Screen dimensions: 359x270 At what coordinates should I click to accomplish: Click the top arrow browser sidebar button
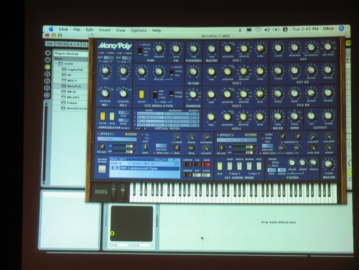point(48,53)
